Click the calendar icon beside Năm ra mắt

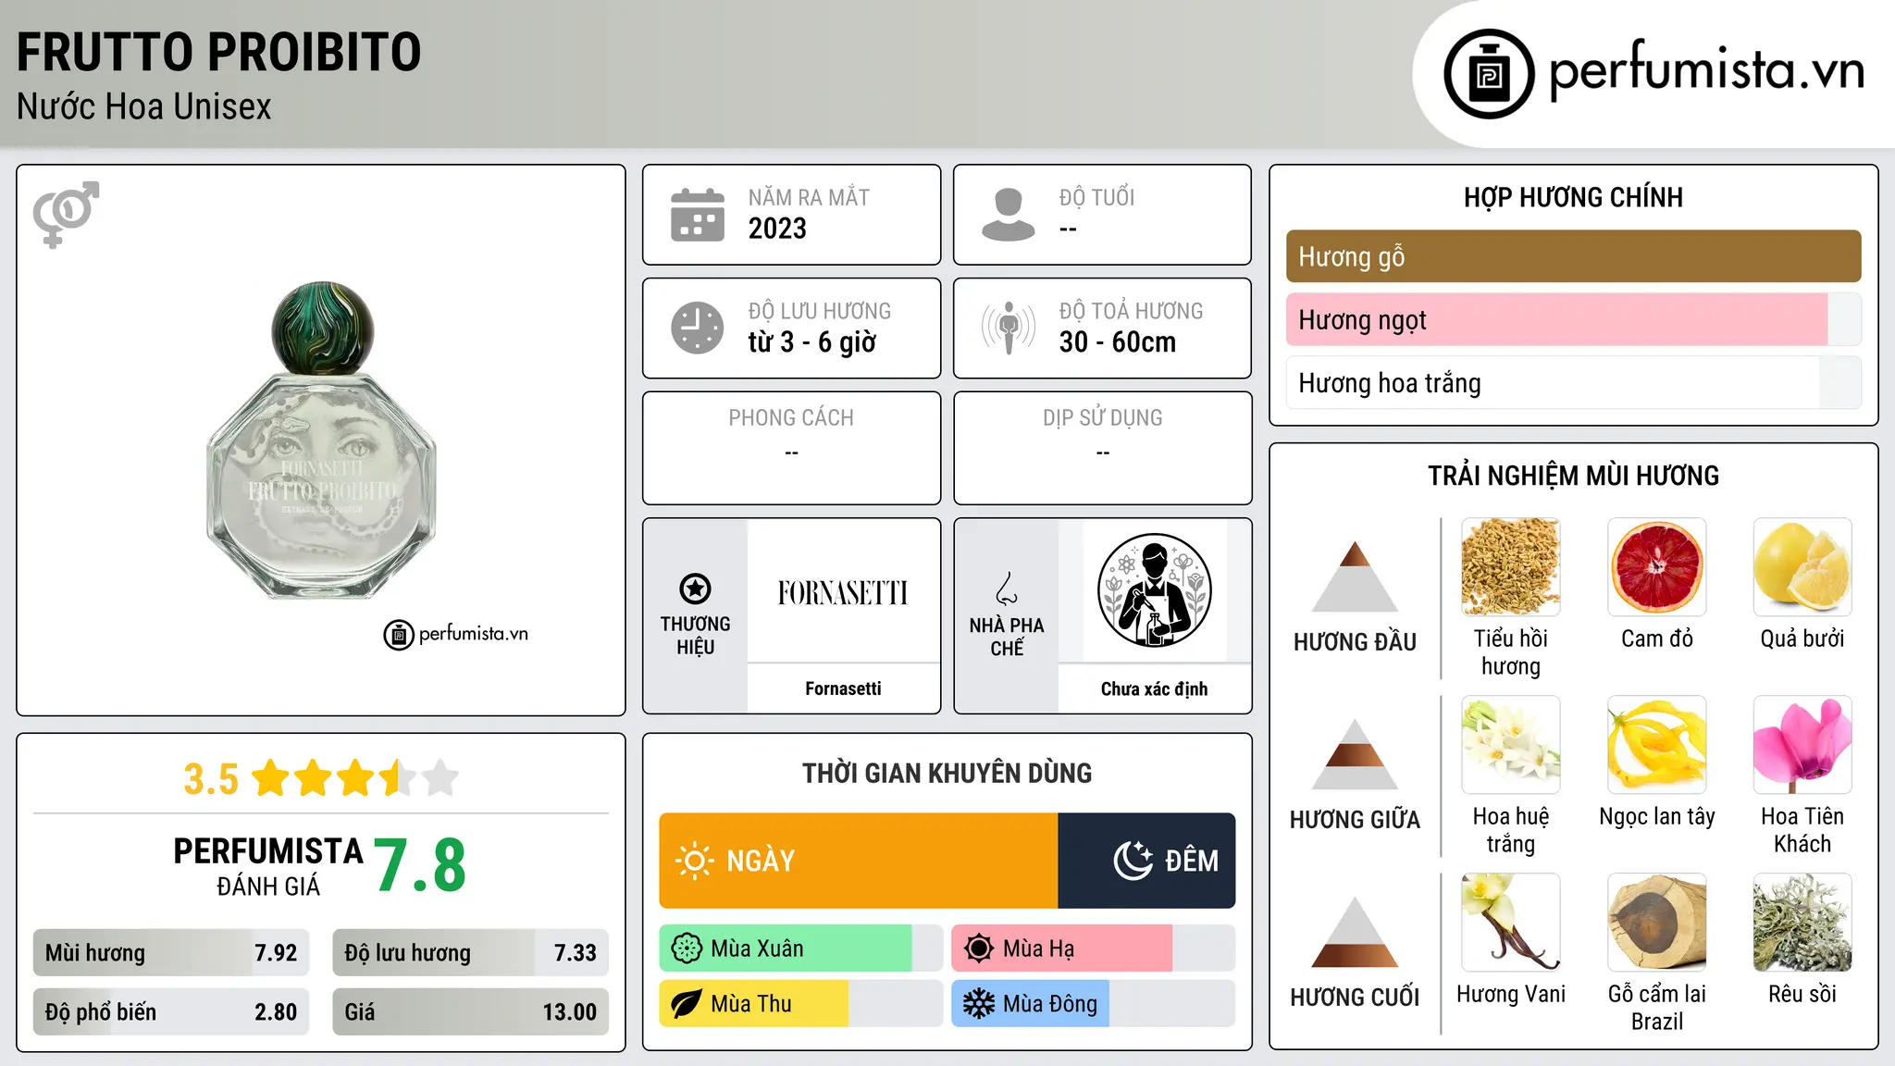698,215
